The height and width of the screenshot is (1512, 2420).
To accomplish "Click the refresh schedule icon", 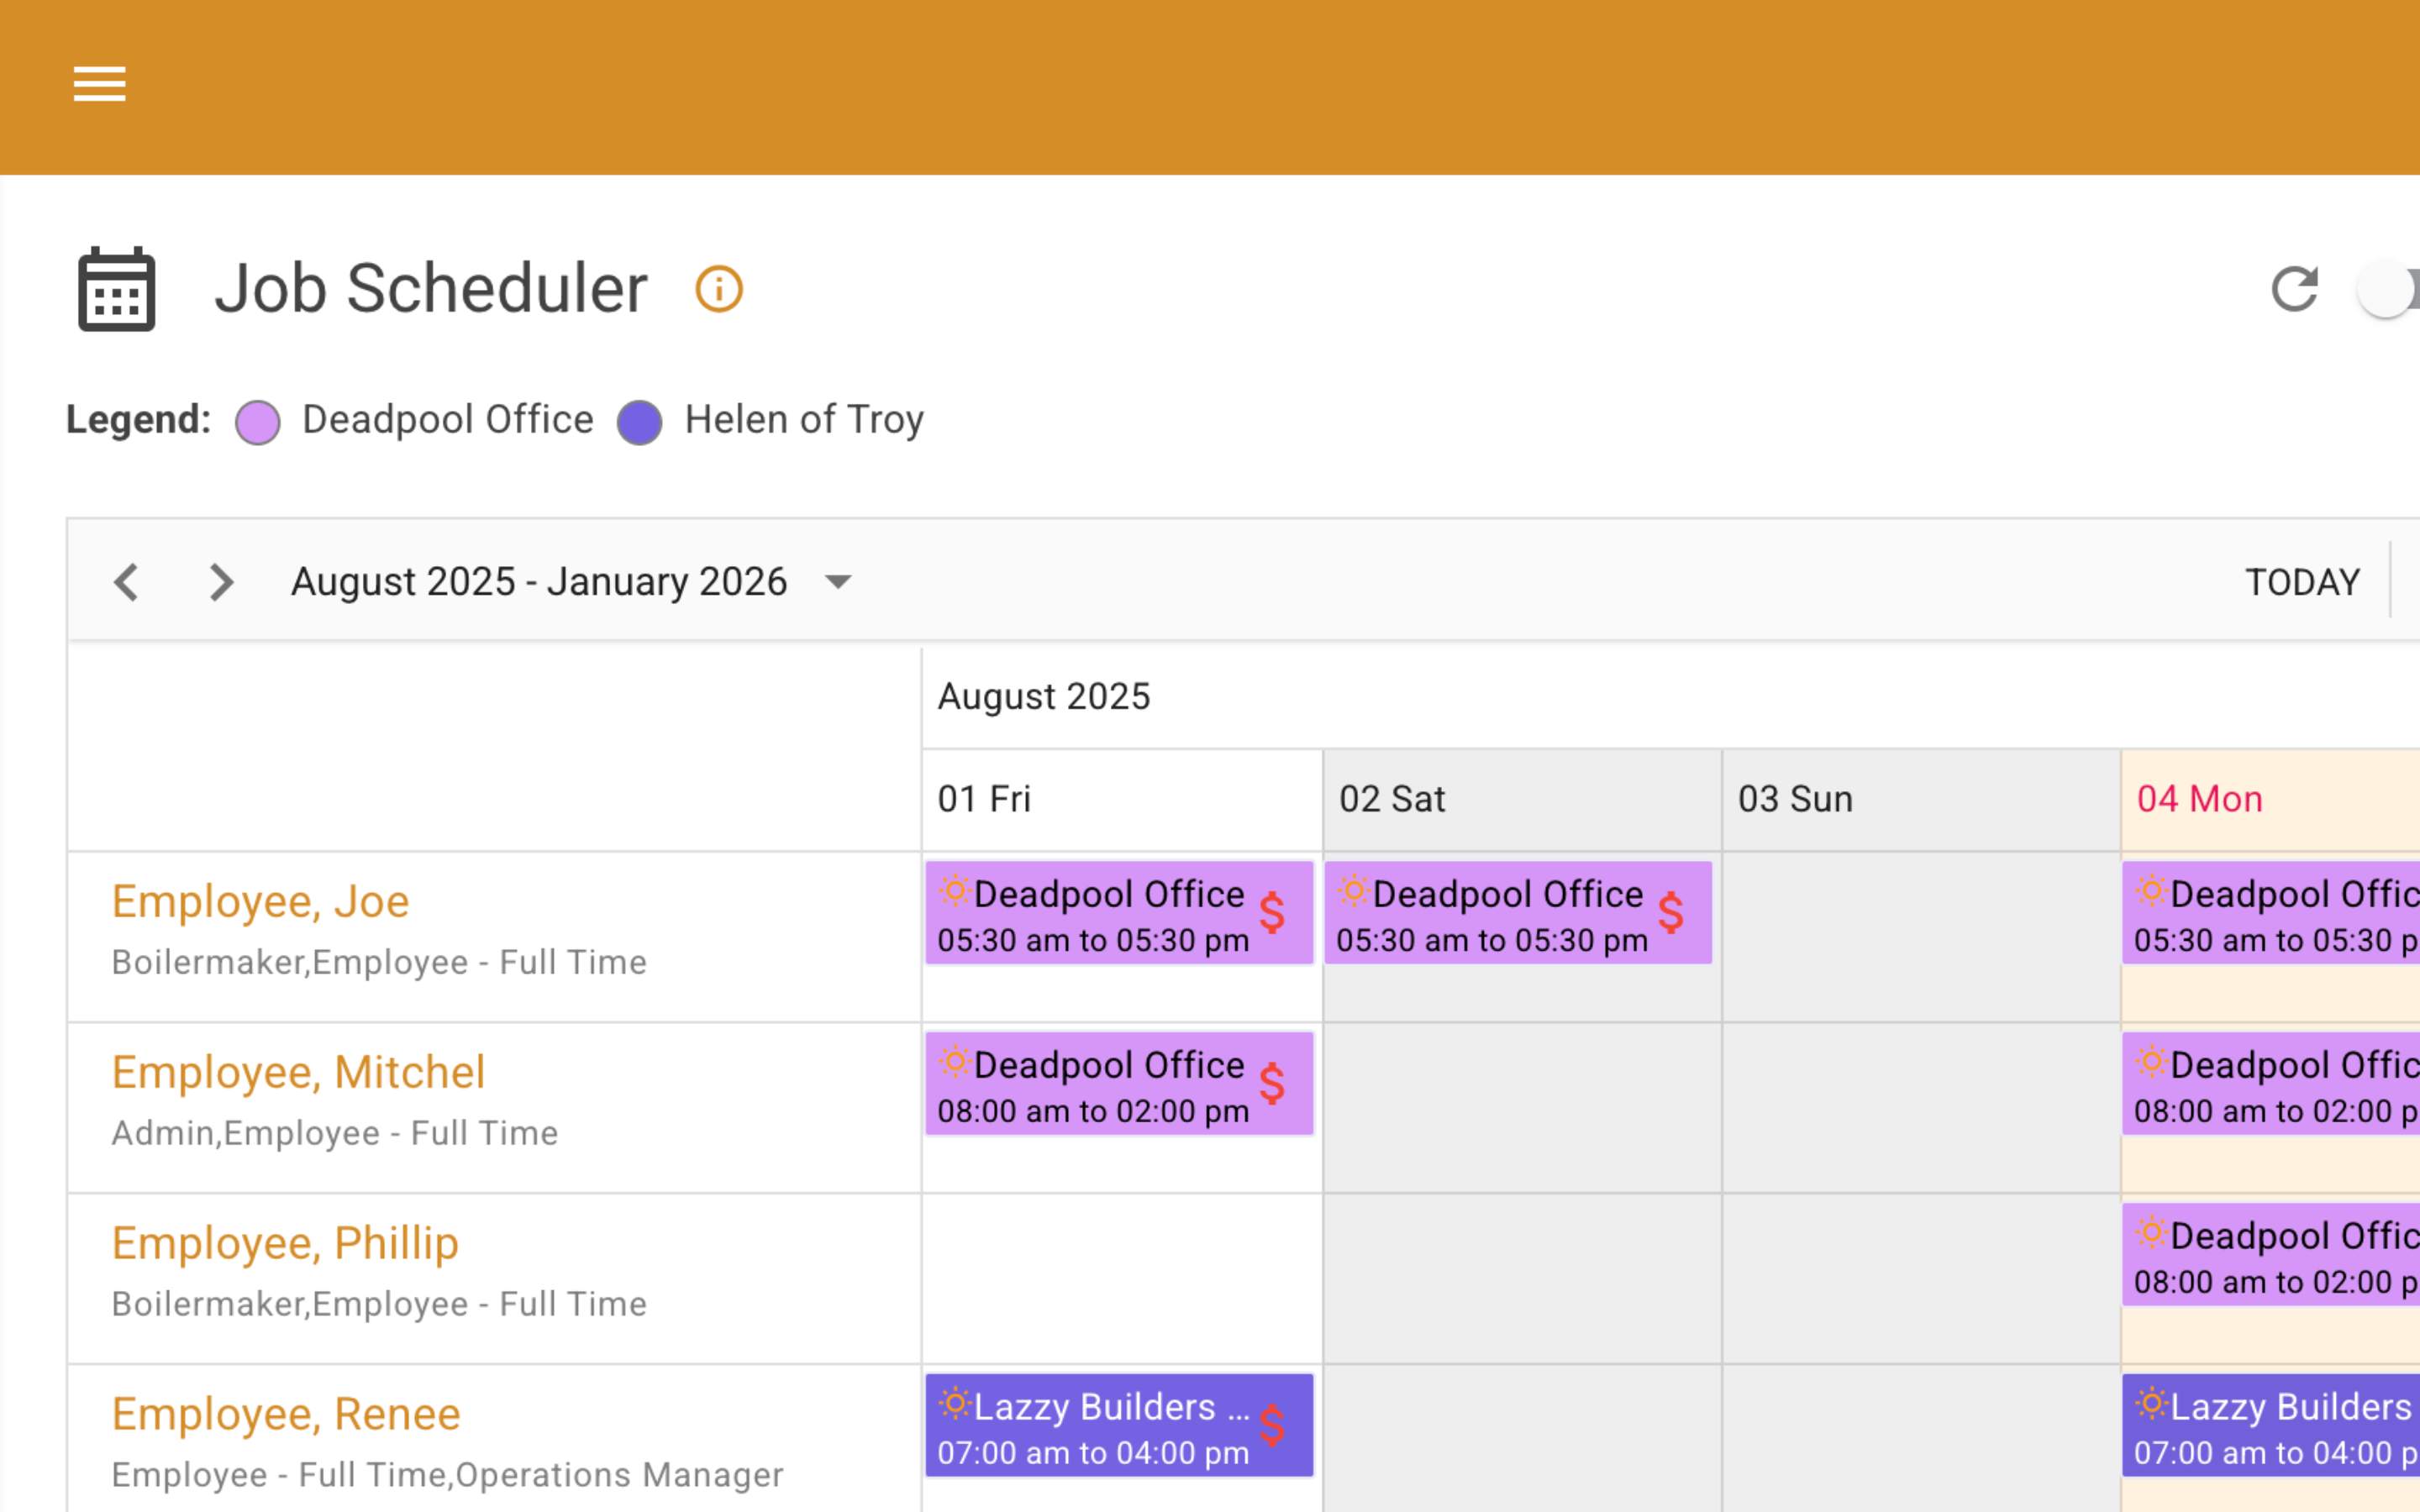I will 2293,290.
